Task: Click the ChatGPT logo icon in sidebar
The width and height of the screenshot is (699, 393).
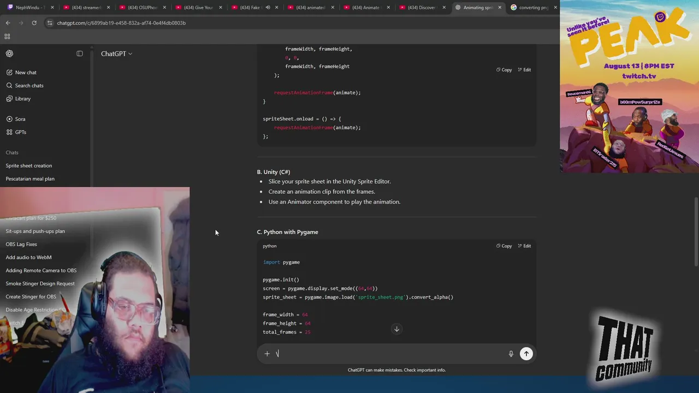Action: (9, 53)
